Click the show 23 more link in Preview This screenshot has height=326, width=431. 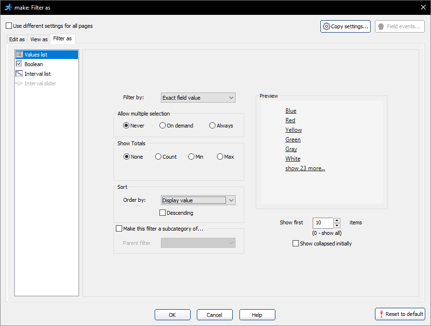305,168
